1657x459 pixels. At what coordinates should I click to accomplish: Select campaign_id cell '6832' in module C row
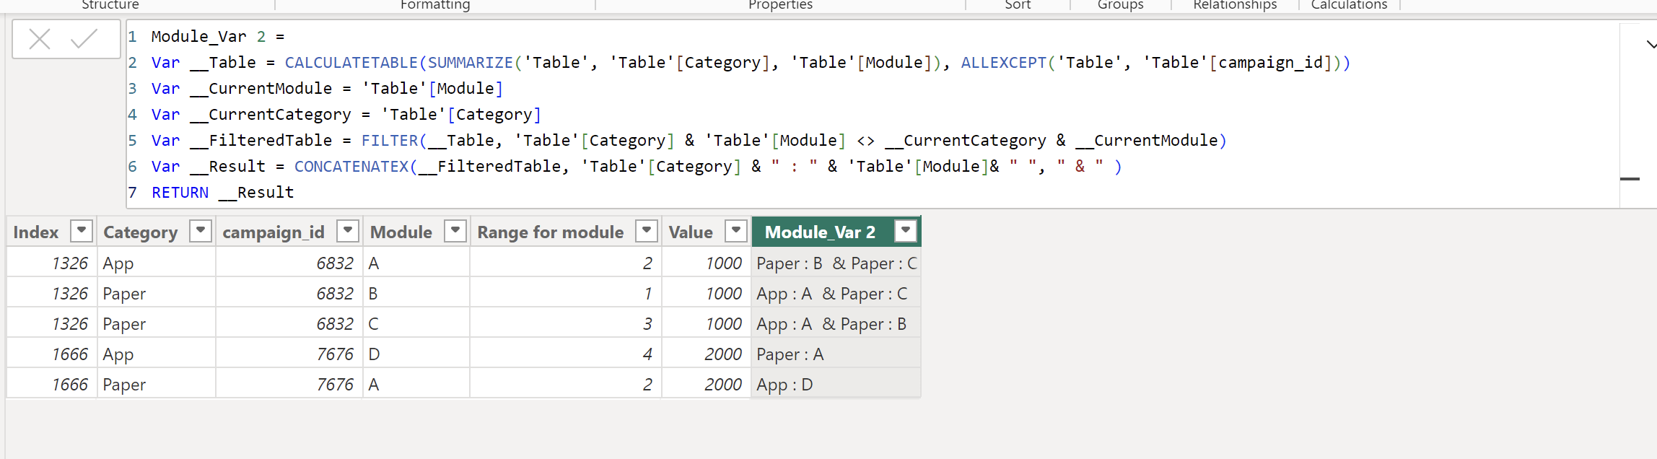click(289, 324)
